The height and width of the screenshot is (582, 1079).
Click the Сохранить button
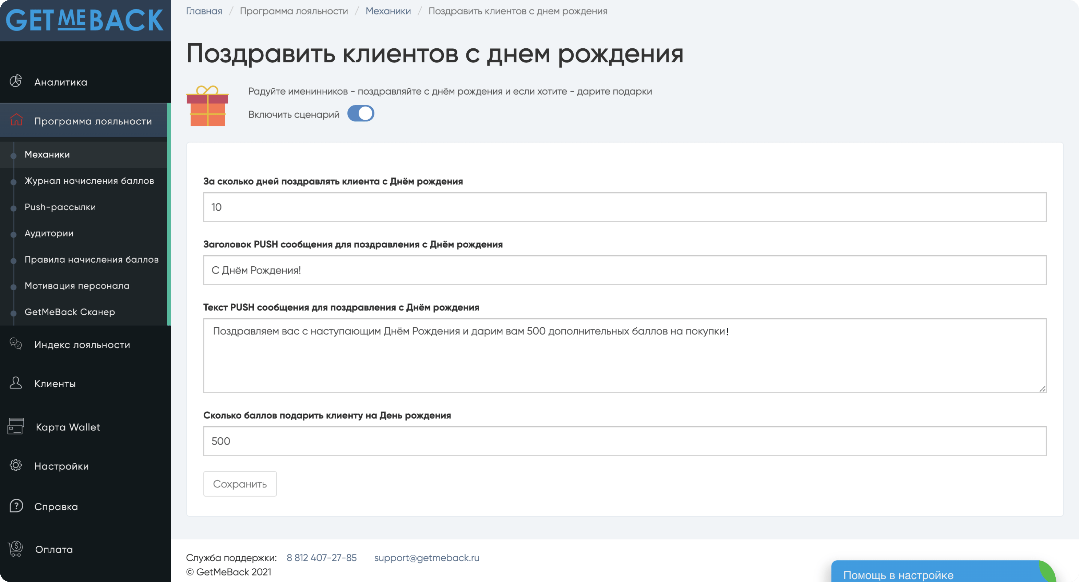pos(240,484)
